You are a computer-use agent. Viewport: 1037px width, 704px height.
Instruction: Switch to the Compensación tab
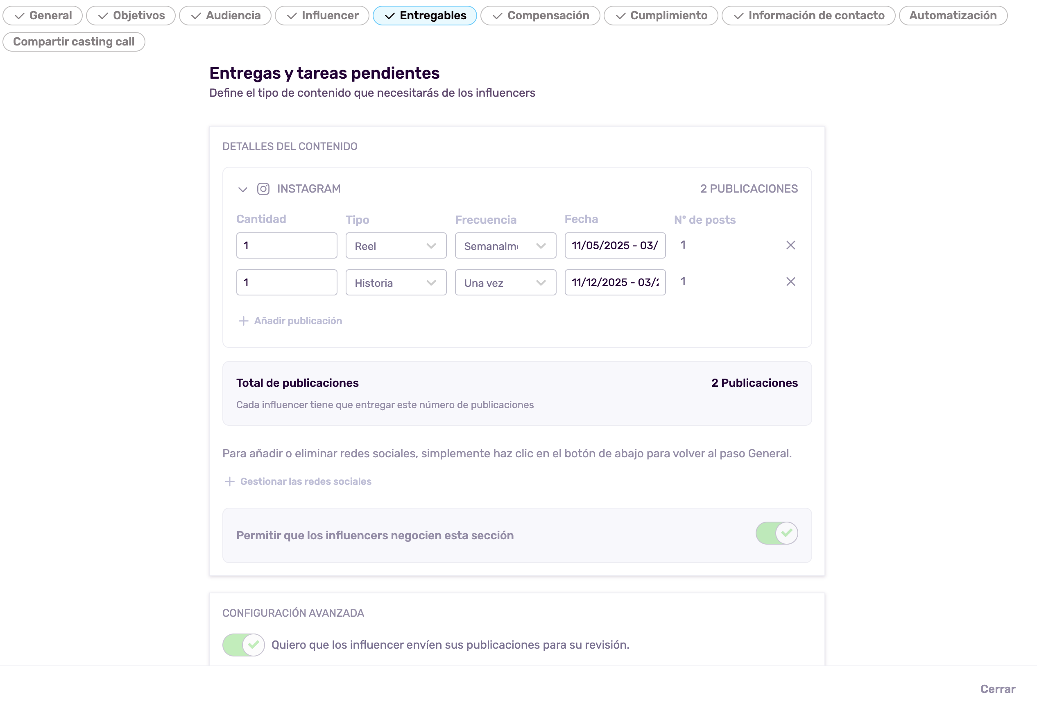click(x=540, y=16)
